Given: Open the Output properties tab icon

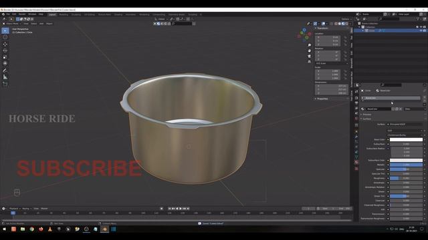Looking at the screenshot, I should coord(356,103).
